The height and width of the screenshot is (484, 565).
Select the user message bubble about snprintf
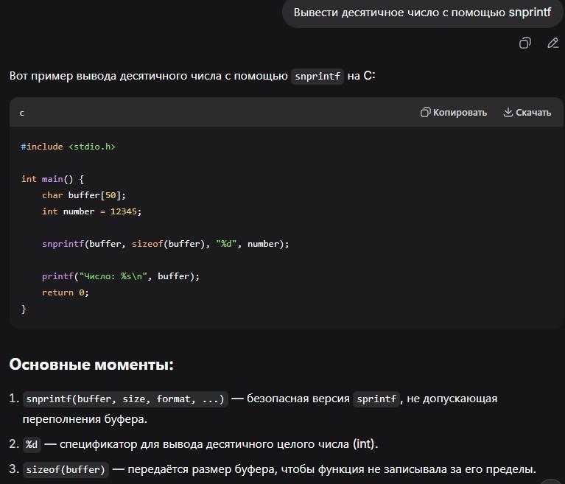tap(422, 13)
